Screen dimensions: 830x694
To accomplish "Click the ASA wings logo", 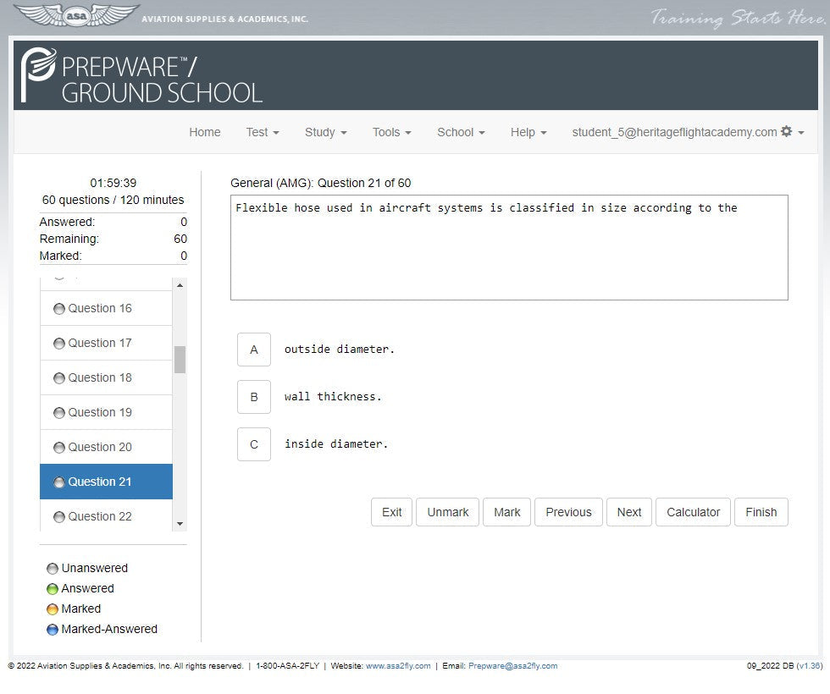I will pyautogui.click(x=76, y=16).
